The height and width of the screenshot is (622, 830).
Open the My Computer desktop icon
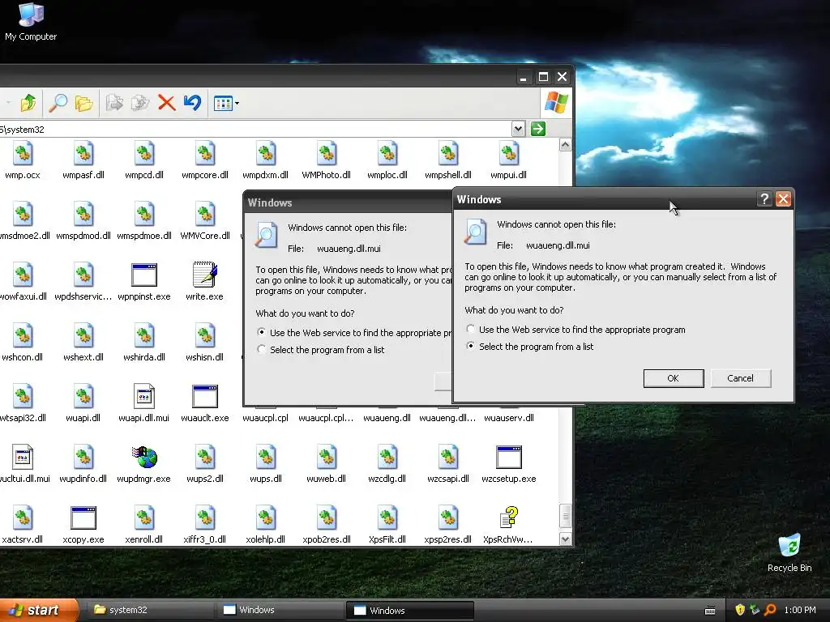pyautogui.click(x=31, y=22)
